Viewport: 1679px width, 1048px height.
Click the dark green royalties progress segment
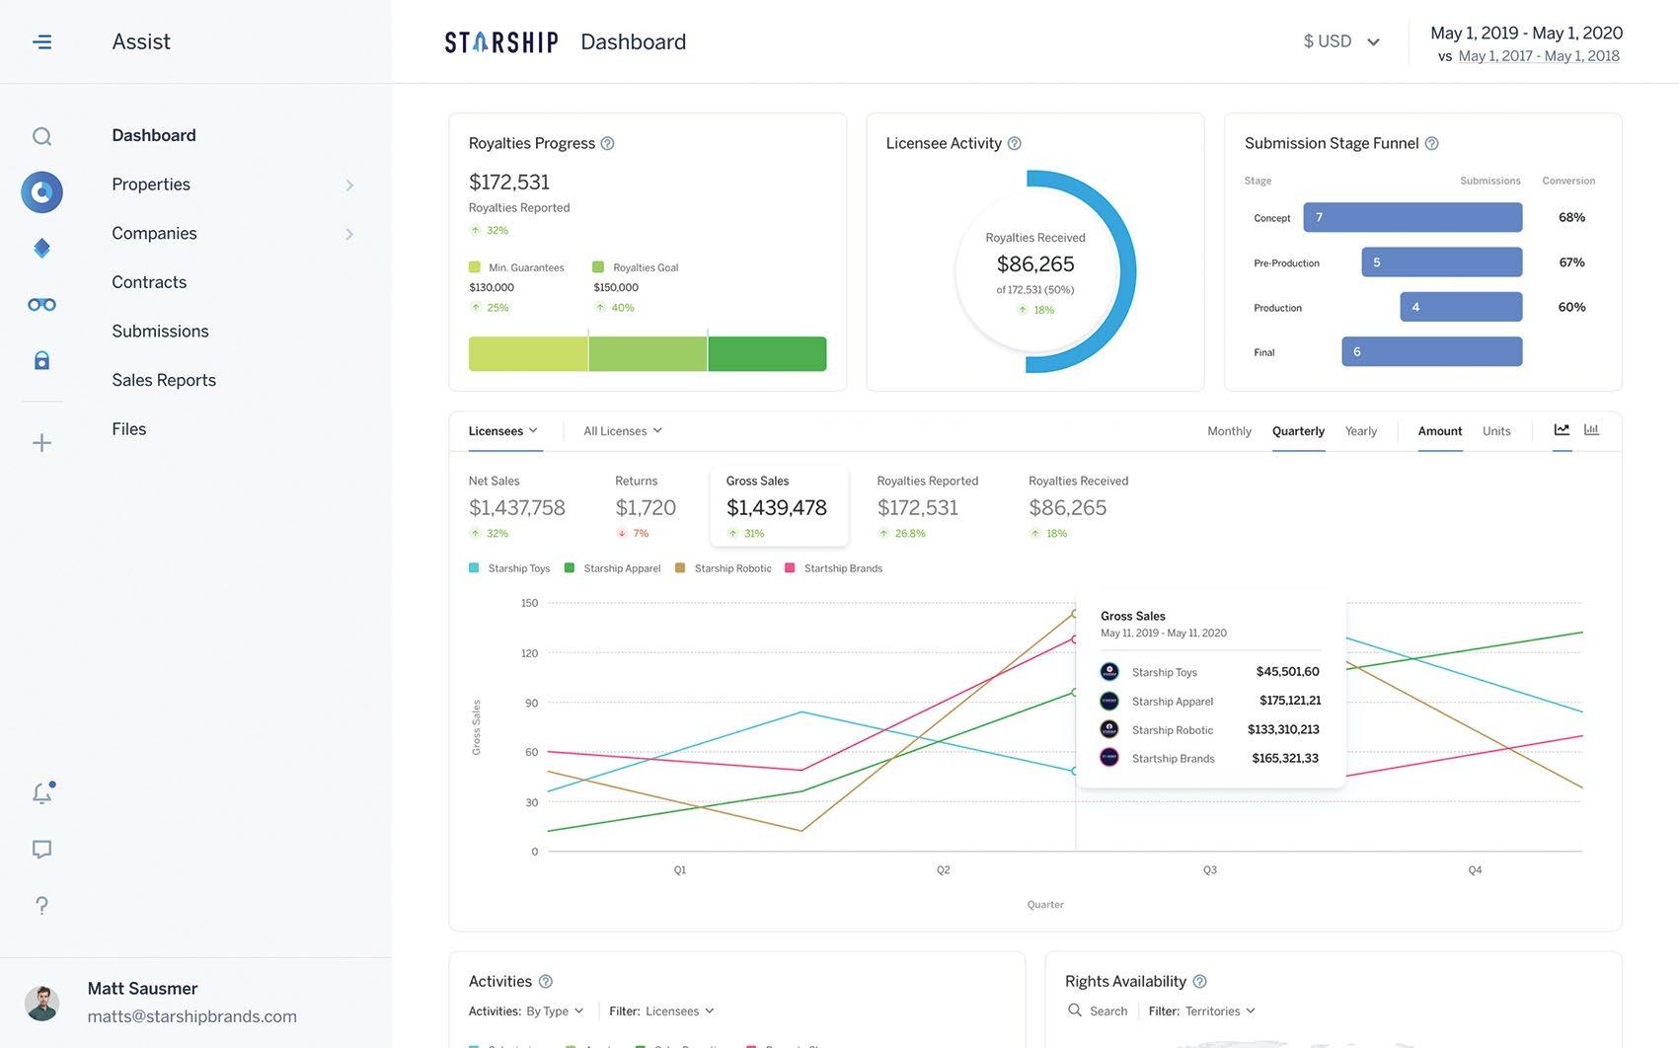tap(767, 354)
